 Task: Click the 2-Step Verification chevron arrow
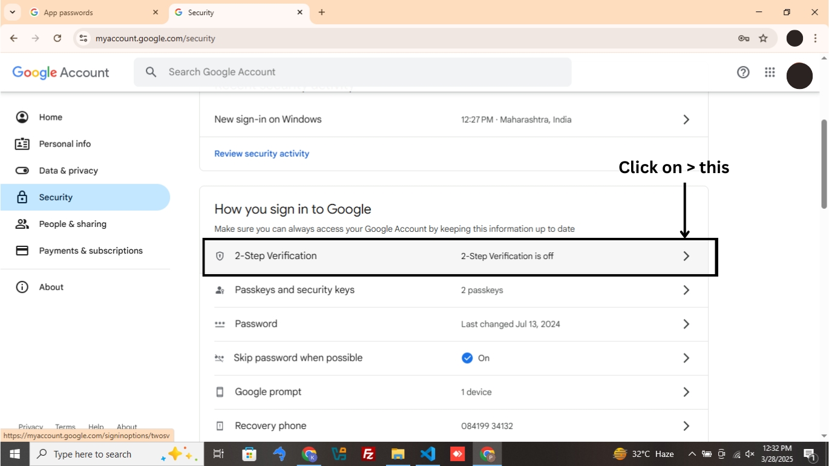tap(686, 256)
